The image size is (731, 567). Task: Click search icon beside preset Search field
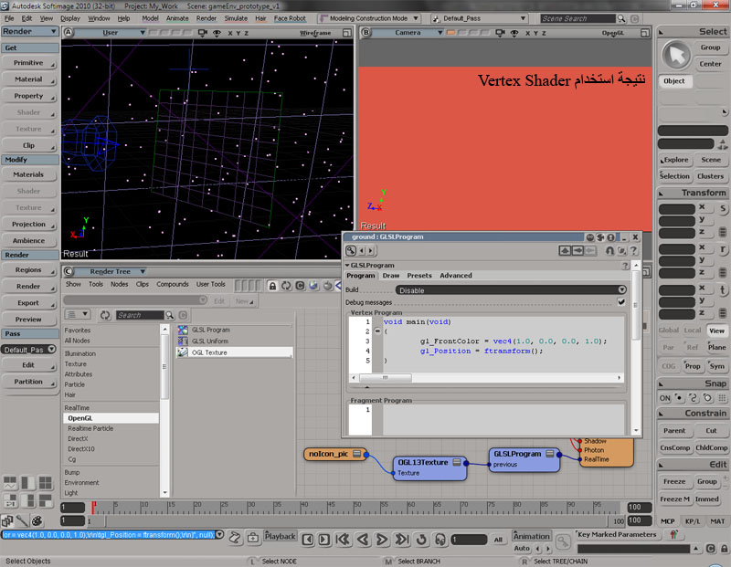pyautogui.click(x=170, y=315)
